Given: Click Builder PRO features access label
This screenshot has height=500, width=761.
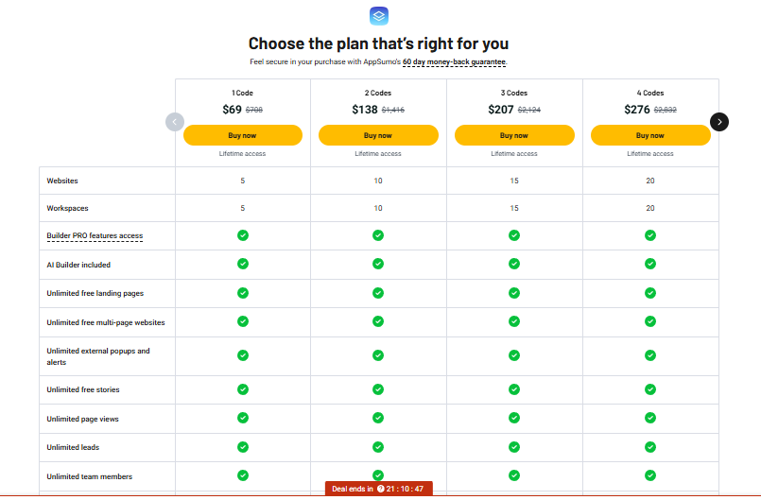Looking at the screenshot, I should [x=95, y=236].
